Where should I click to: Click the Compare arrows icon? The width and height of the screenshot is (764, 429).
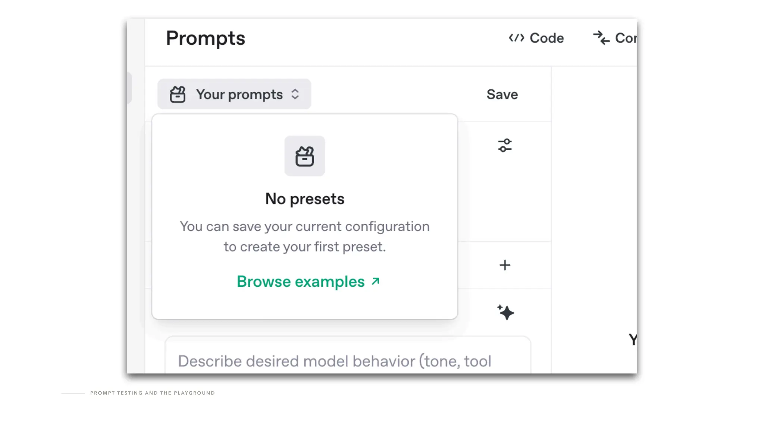click(601, 38)
